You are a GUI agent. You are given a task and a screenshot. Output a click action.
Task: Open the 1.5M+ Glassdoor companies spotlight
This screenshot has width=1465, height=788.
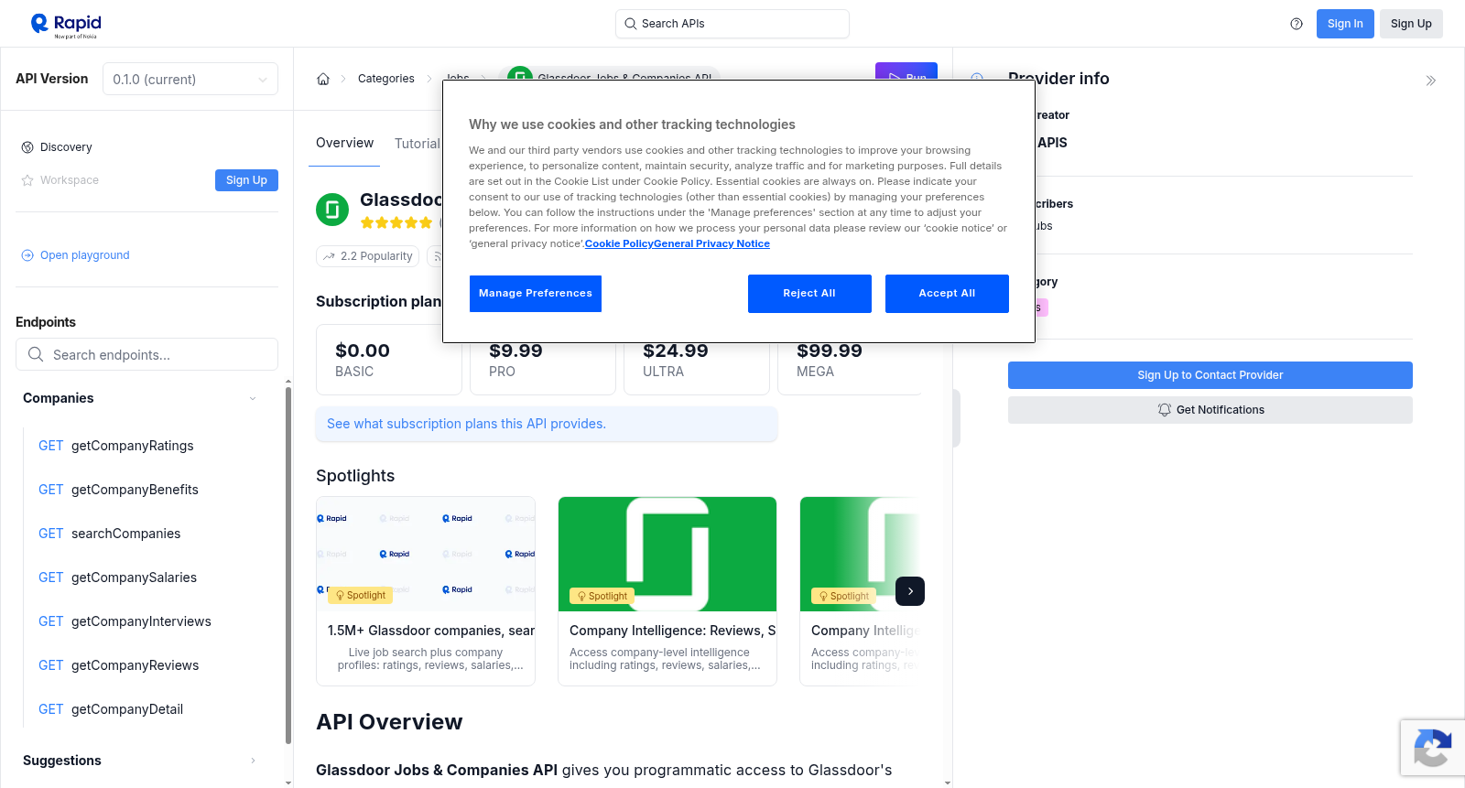click(x=426, y=591)
